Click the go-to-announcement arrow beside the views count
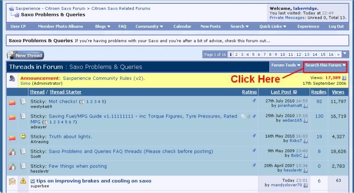The image size is (354, 193). [344, 78]
